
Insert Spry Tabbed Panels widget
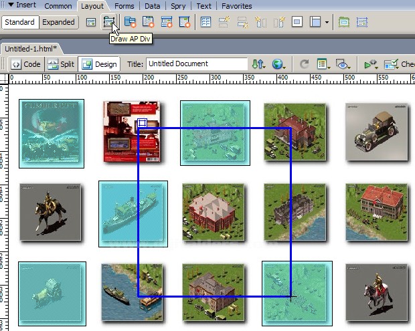(148, 22)
